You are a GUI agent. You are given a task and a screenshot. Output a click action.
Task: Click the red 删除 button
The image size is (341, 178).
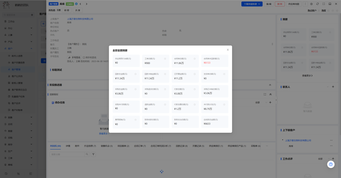point(280,4)
